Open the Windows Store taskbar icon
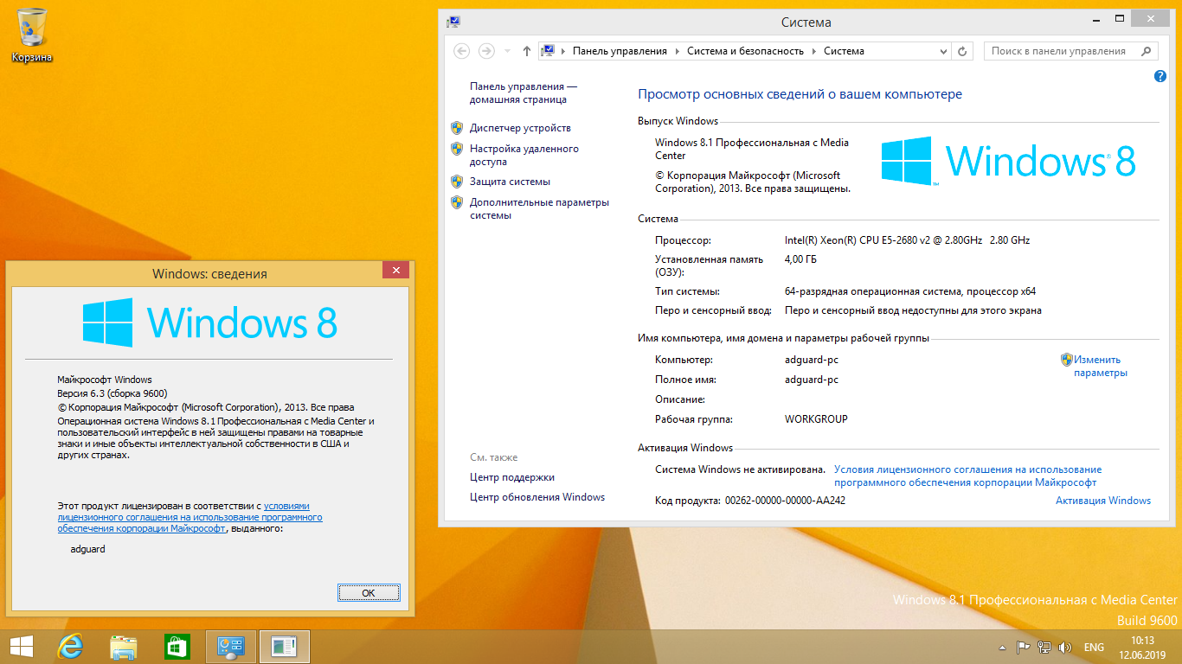1182x664 pixels. pos(177,647)
